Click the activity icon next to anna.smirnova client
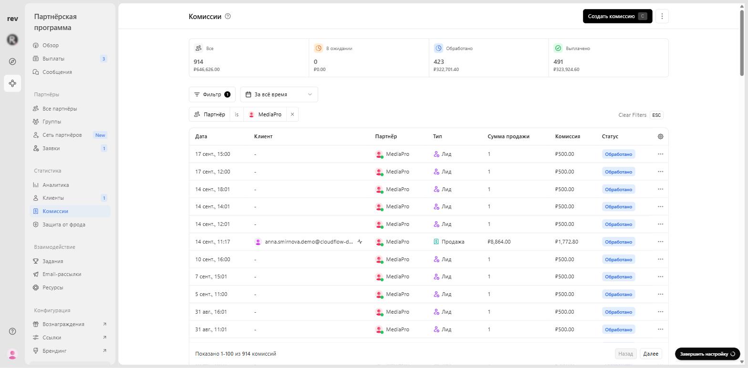The height and width of the screenshot is (368, 748). pos(360,242)
